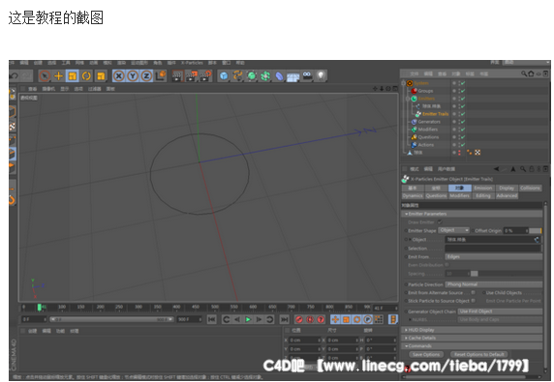This screenshot has height=382, width=554.
Task: Click the Offset Origin slider
Action: (x=536, y=231)
